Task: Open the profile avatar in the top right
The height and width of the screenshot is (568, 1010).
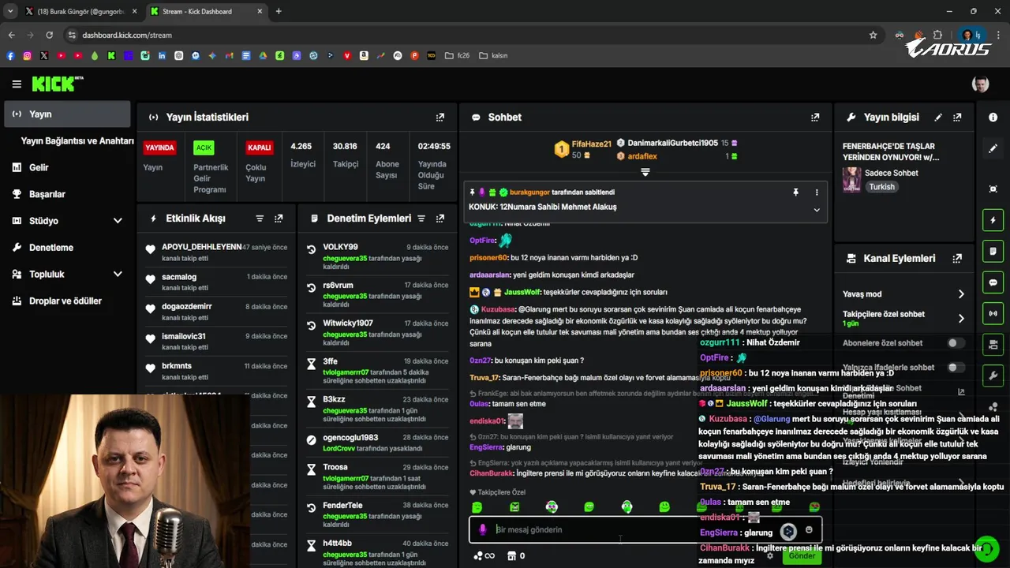Action: [980, 84]
